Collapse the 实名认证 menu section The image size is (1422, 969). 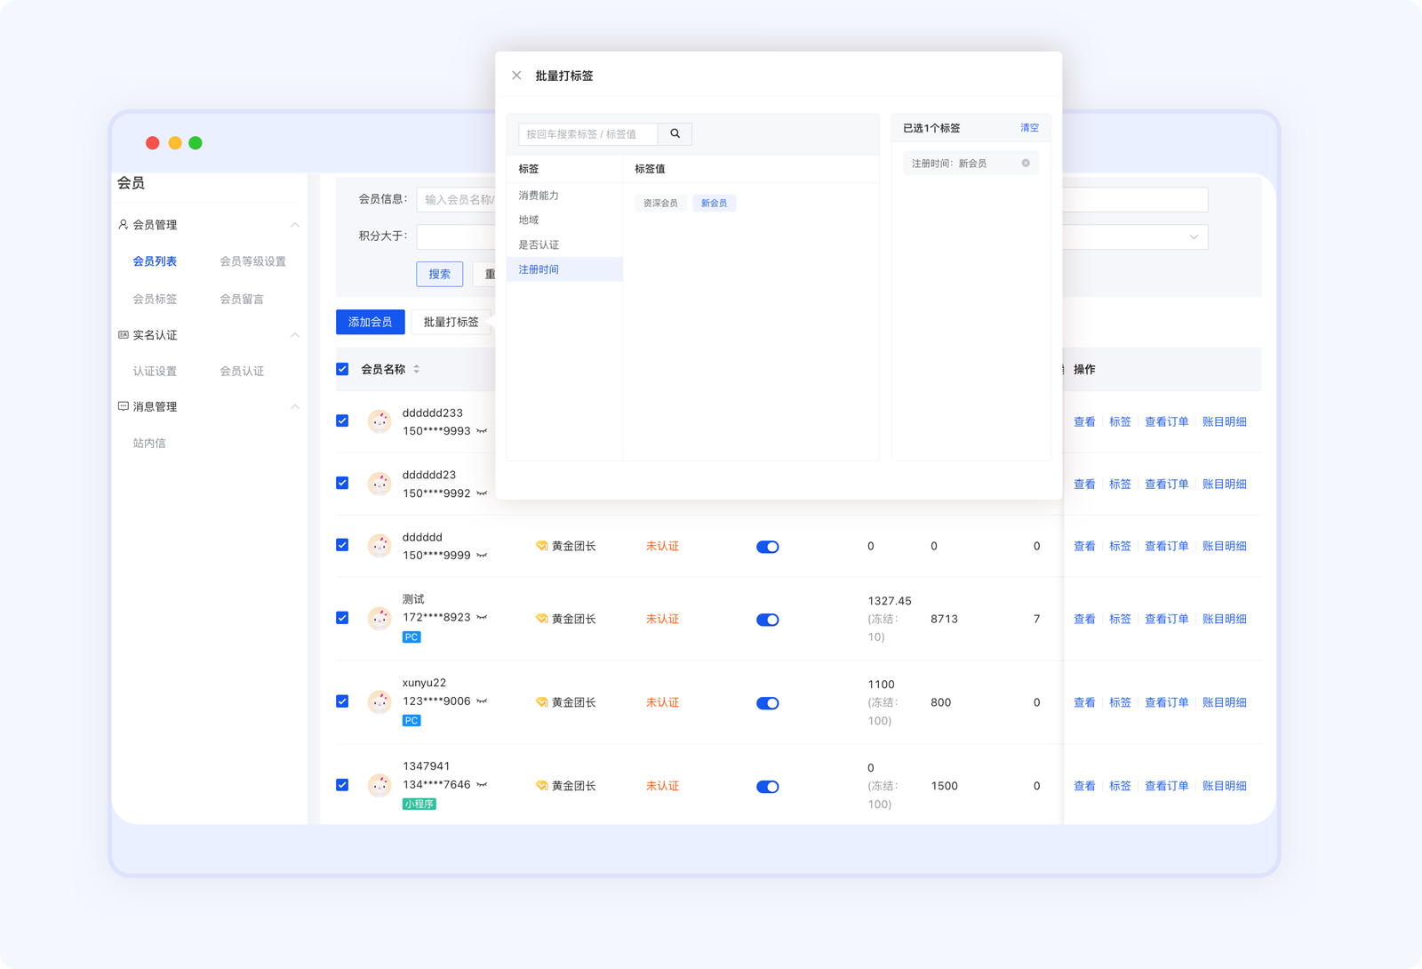295,335
